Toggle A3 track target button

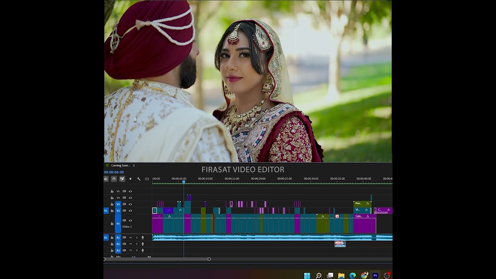tap(118, 250)
